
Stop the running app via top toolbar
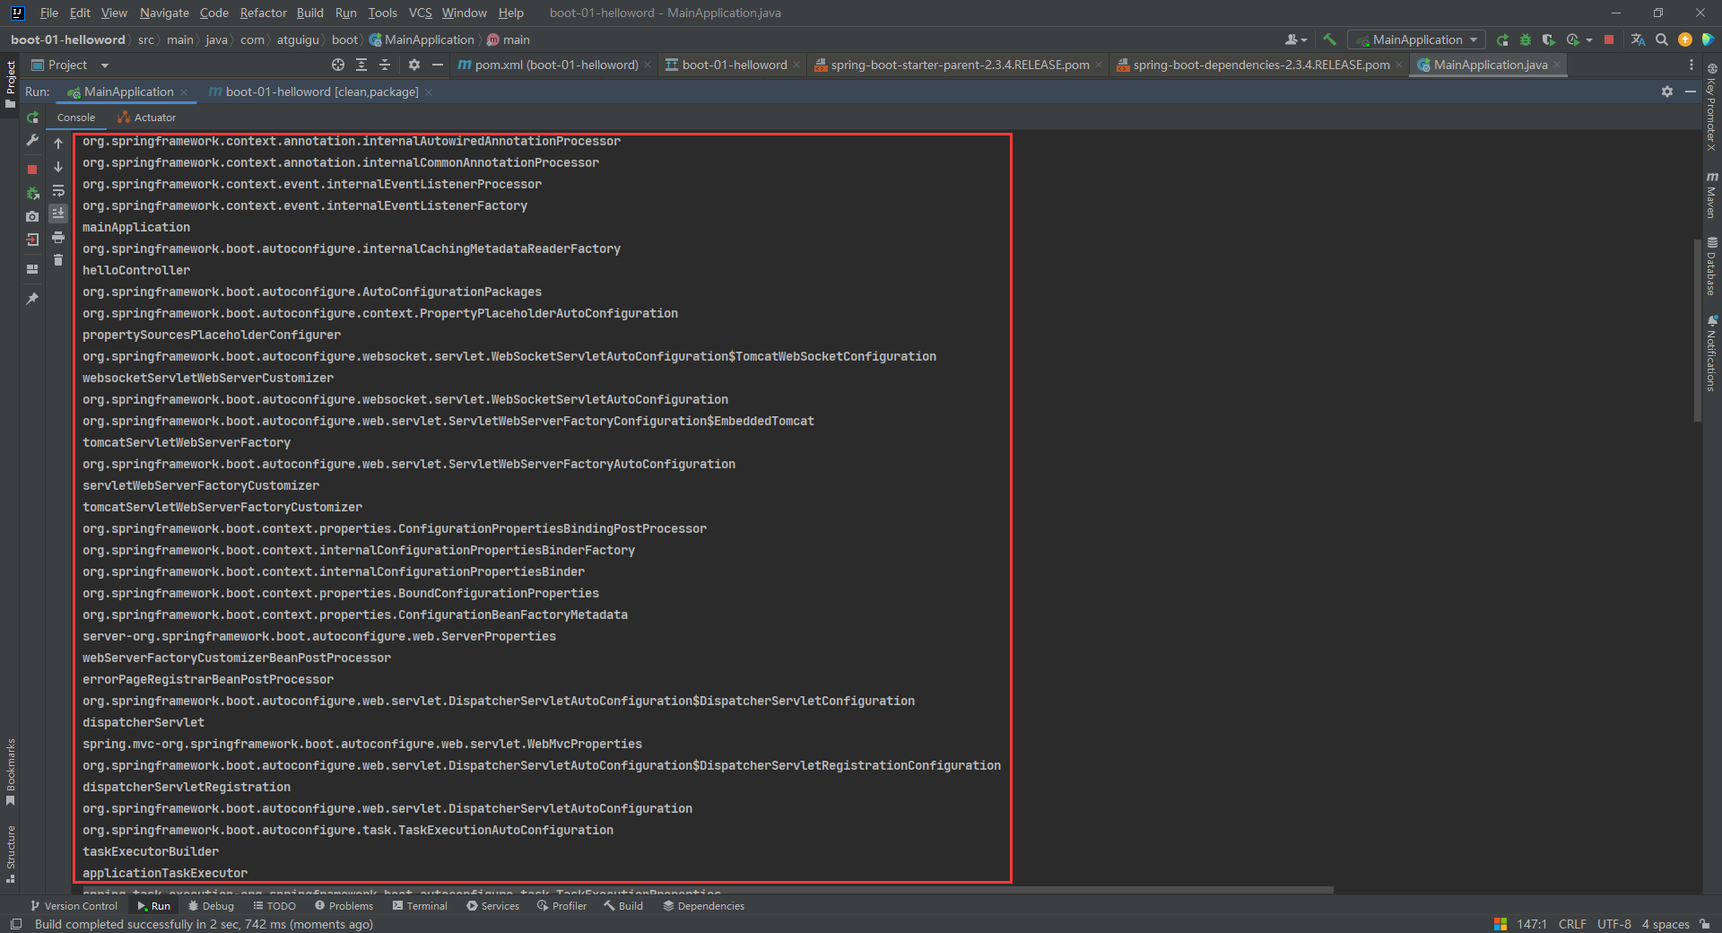pos(1609,39)
